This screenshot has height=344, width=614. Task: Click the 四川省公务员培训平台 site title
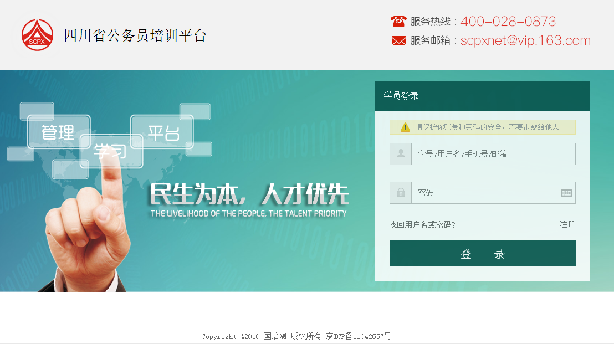[135, 36]
